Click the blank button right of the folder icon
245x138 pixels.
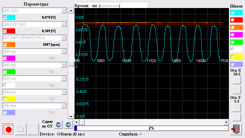tap(32, 129)
